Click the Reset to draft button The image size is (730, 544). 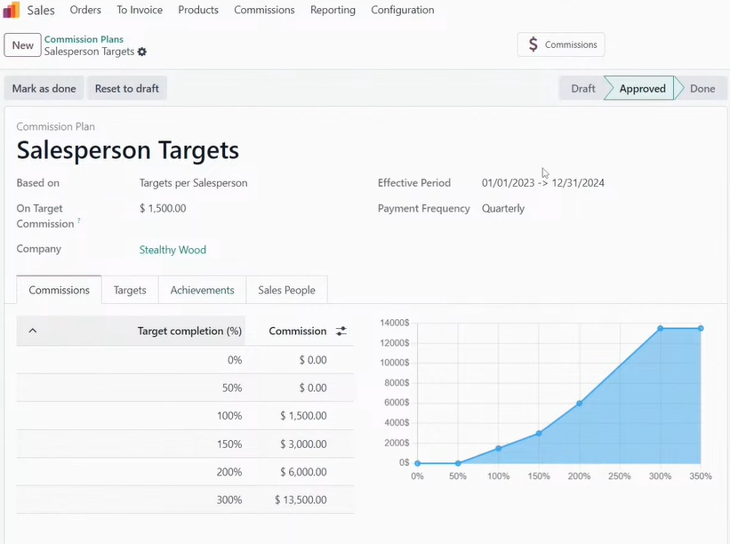[126, 89]
